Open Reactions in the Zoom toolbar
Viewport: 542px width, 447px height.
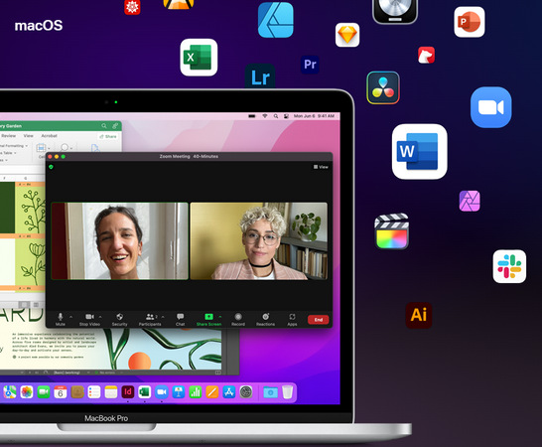pyautogui.click(x=265, y=319)
